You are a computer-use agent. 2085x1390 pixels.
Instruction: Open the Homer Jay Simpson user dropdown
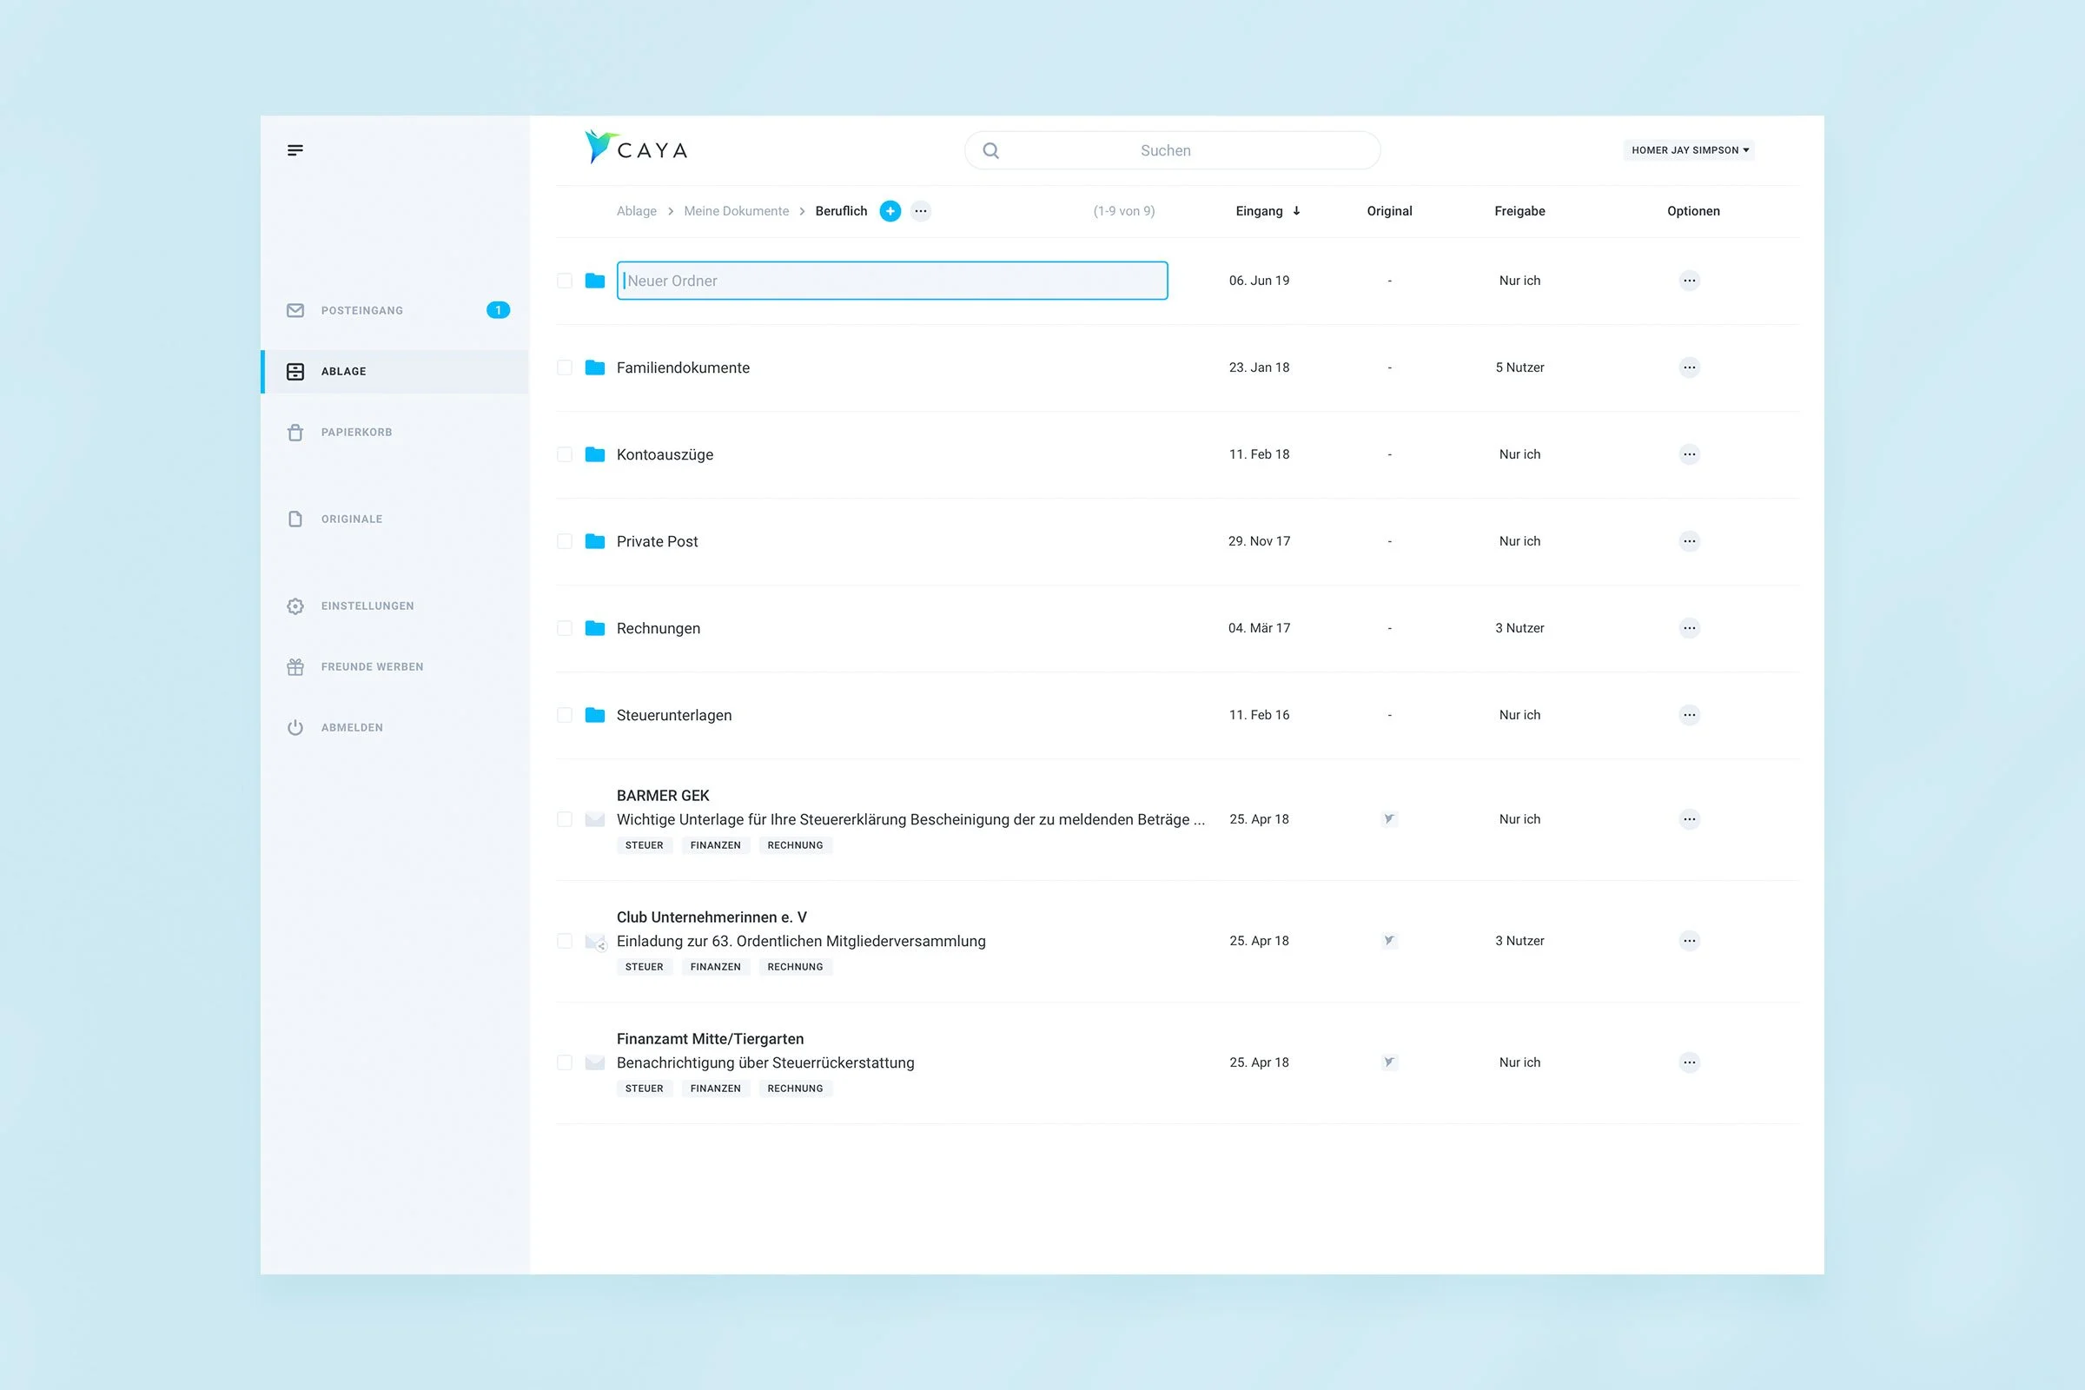1689,149
